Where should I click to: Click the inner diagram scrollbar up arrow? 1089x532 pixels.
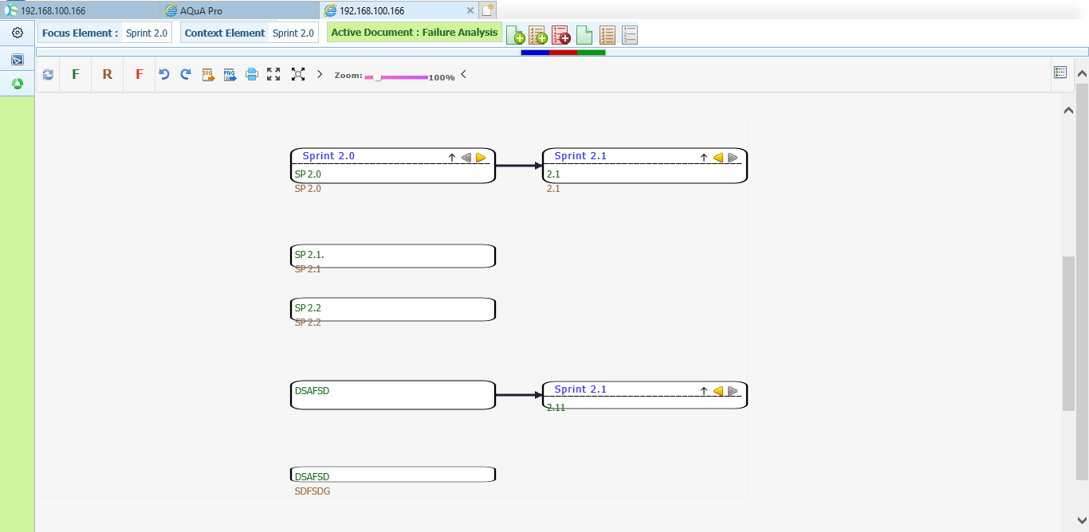pos(1069,111)
